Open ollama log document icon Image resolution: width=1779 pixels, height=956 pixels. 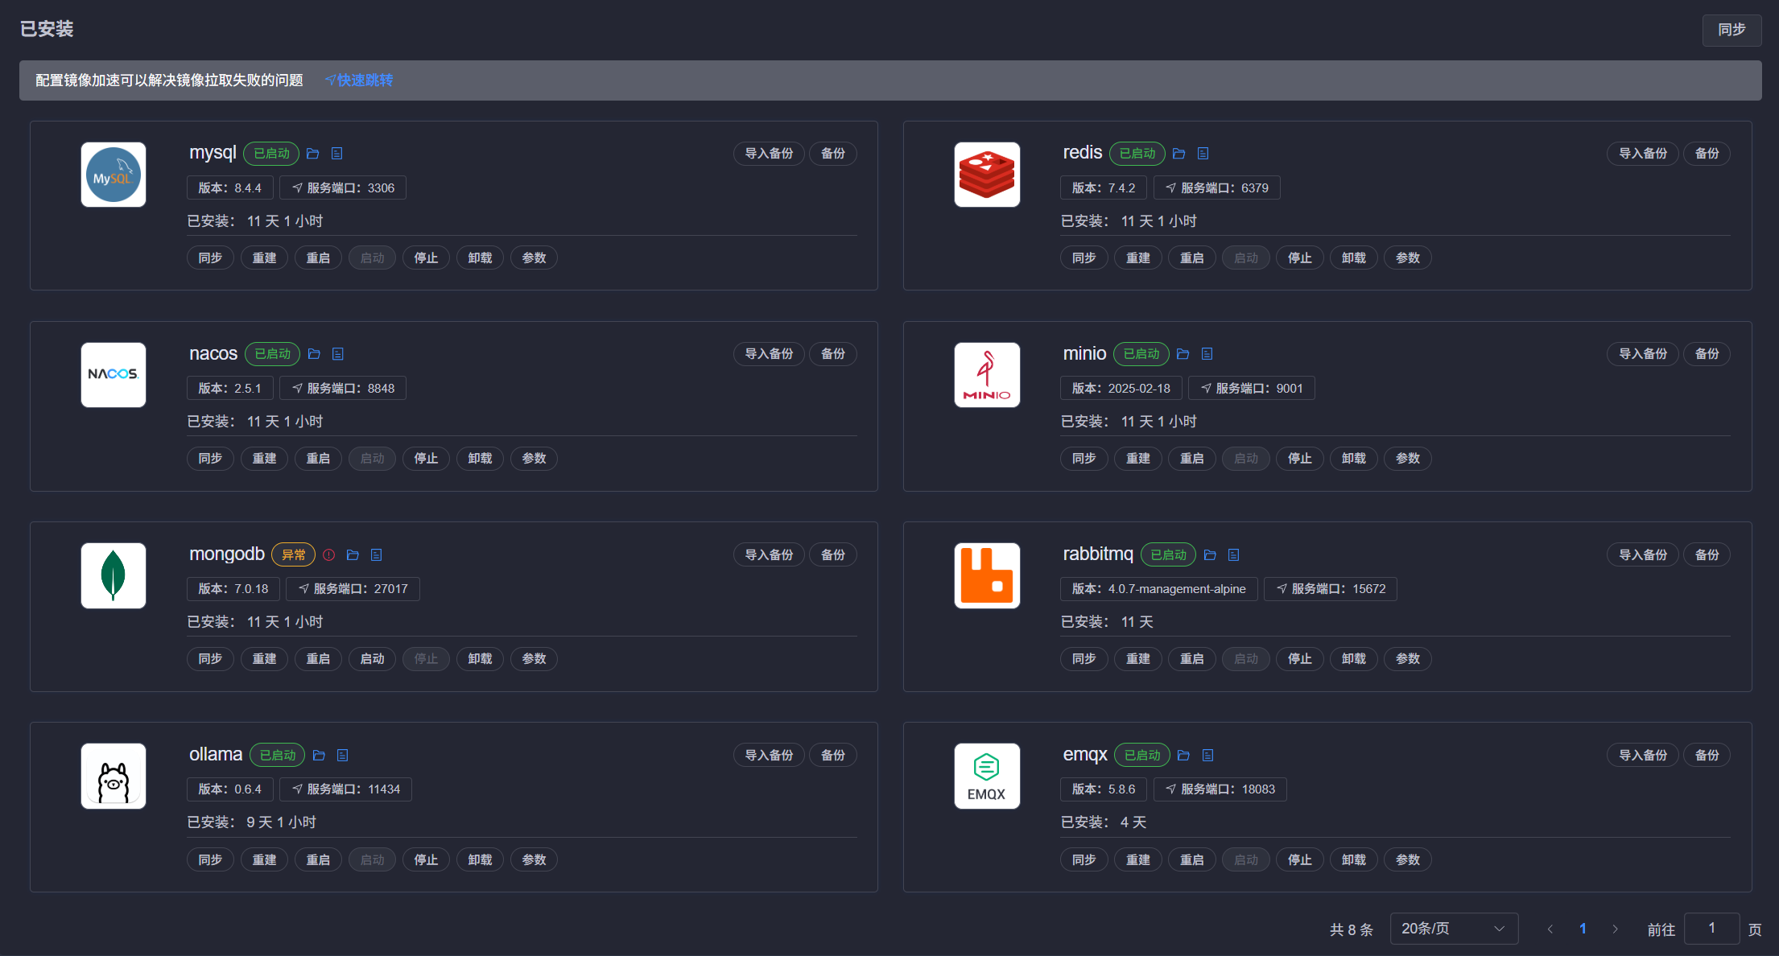342,756
